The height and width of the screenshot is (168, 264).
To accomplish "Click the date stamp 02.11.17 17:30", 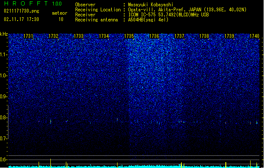I will tap(21, 19).
